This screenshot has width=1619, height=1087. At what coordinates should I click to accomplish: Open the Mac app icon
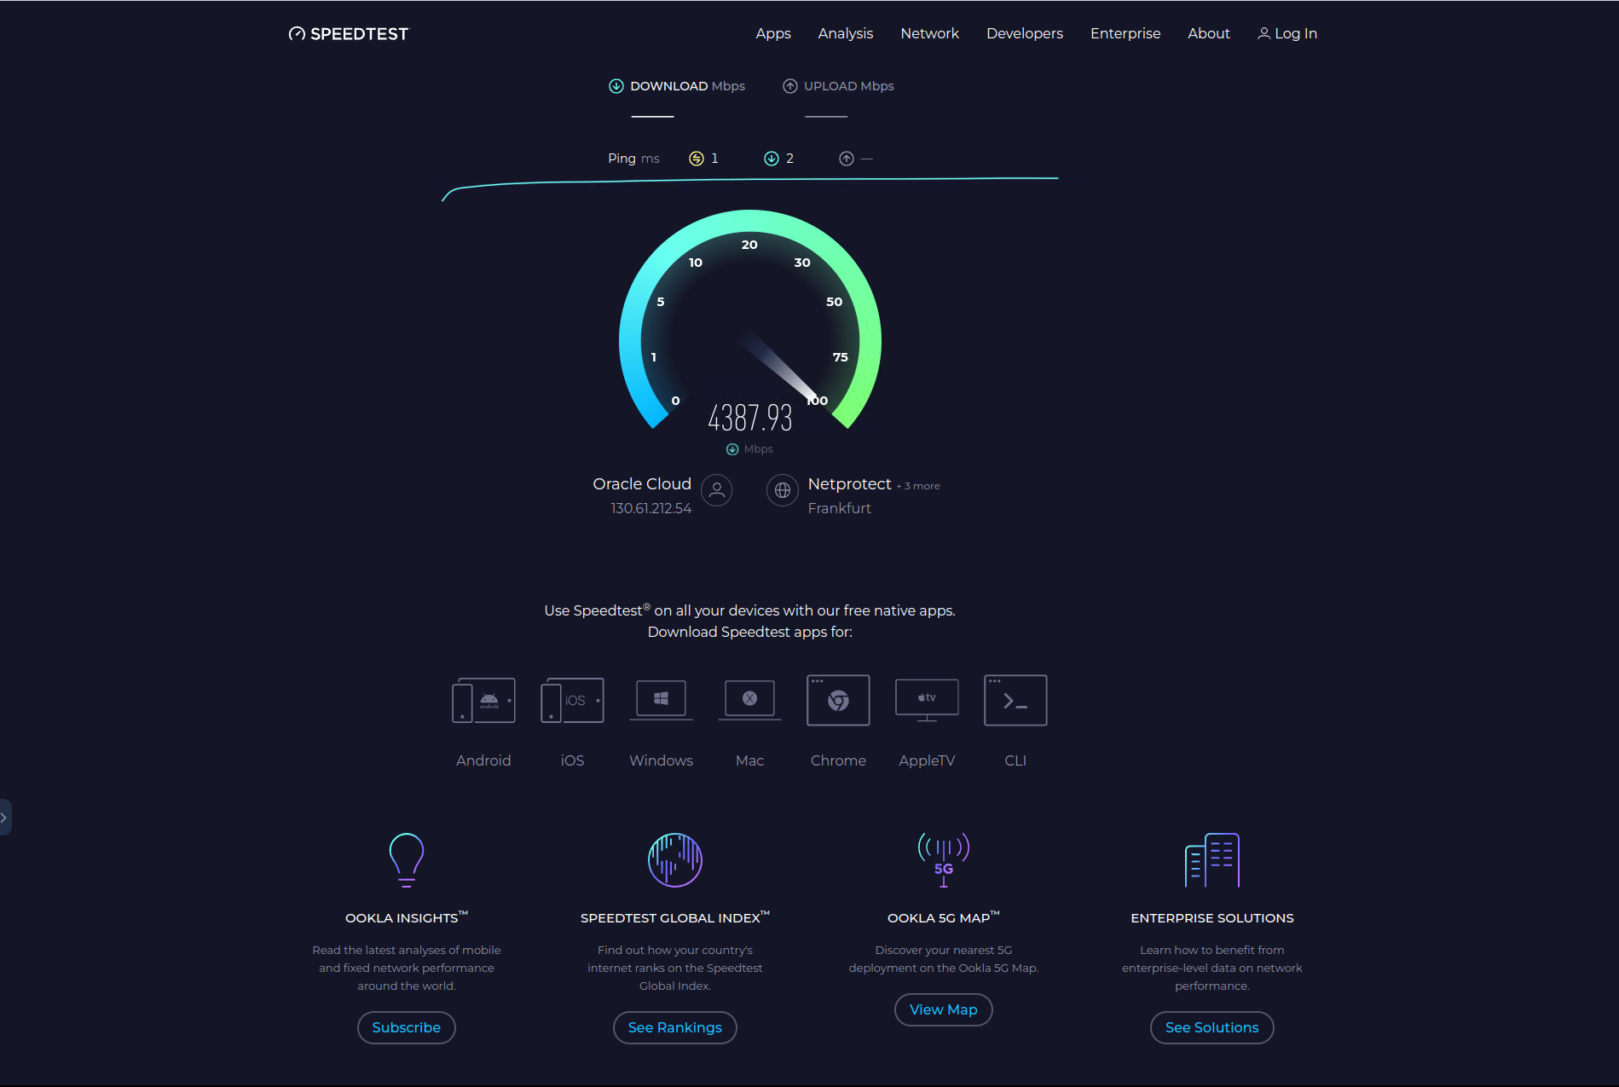coord(749,700)
